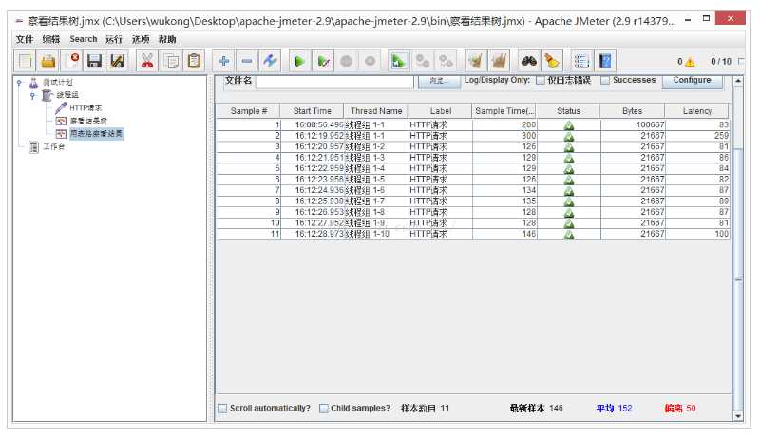This screenshot has height=440, width=761.
Task: Click the Paste clipboard icon
Action: click(194, 61)
